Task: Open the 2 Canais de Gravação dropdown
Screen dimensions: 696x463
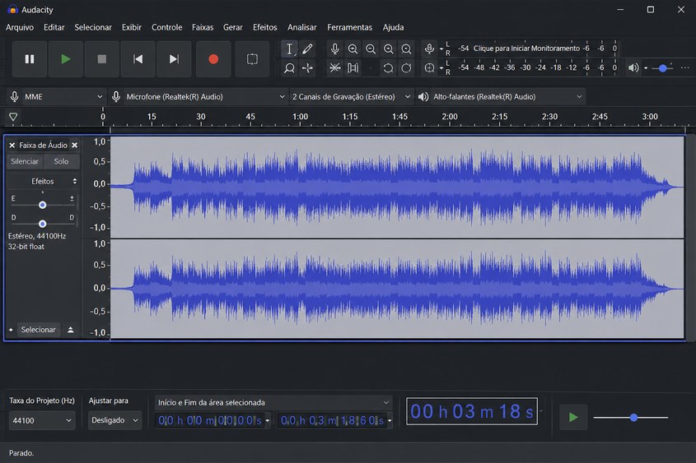Action: point(351,96)
